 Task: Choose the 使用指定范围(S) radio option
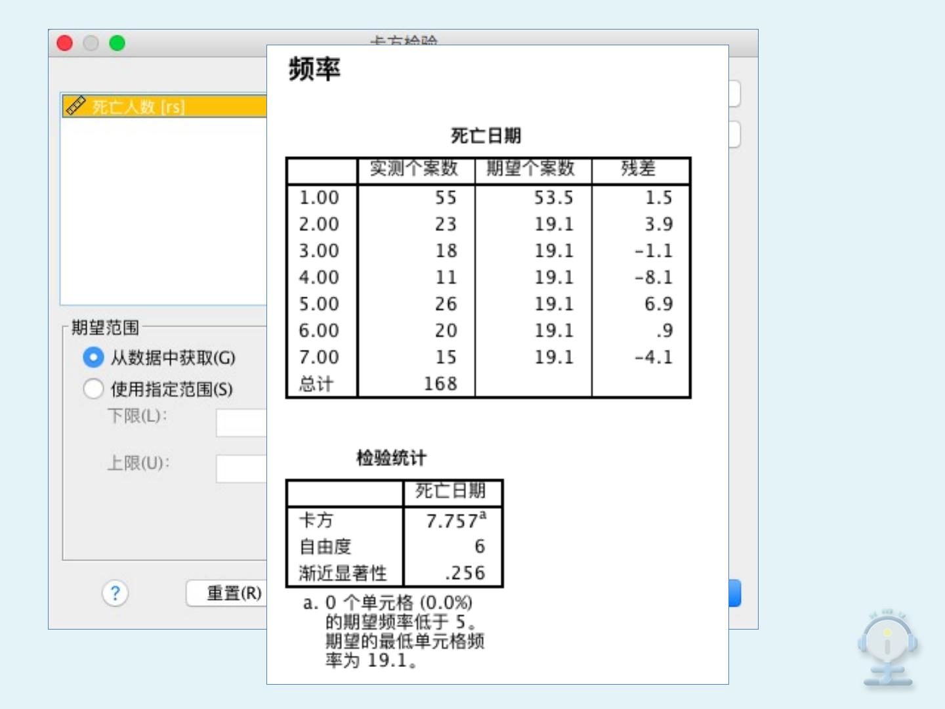[93, 389]
